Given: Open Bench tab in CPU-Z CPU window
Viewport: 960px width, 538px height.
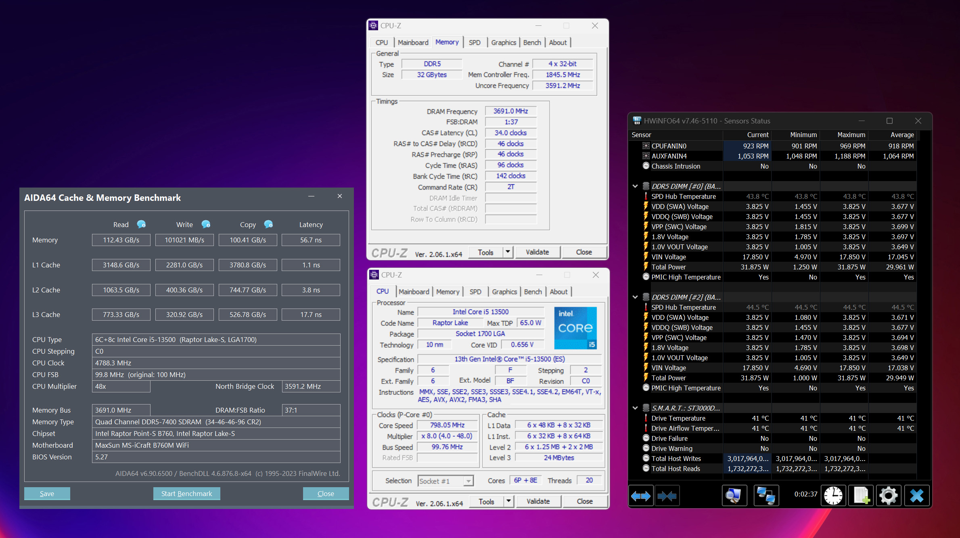Looking at the screenshot, I should coord(533,292).
